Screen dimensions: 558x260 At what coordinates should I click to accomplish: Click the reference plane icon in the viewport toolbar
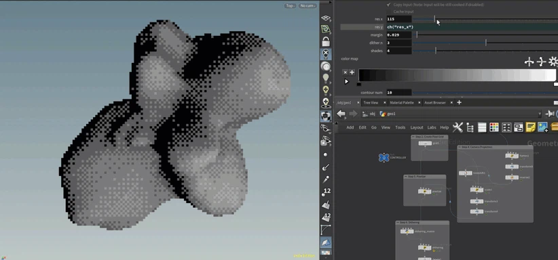coord(326,18)
